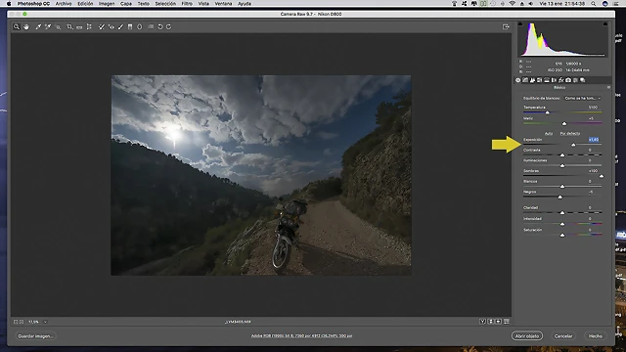
Task: Open the Tone Curve panel tab
Action: [x=525, y=80]
